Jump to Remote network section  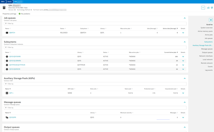click(207, 63)
